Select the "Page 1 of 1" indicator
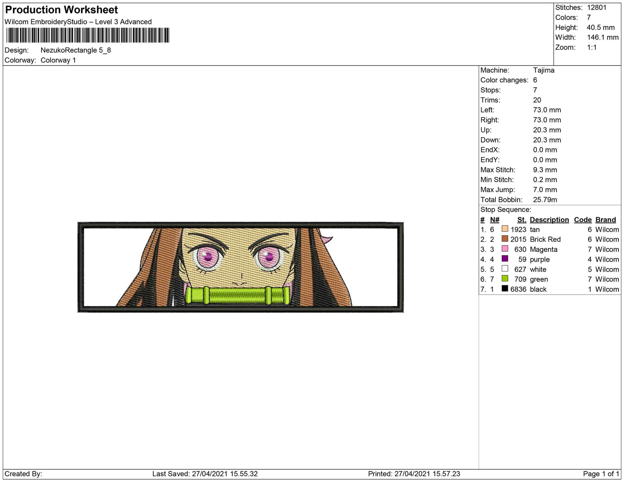This screenshot has width=624, height=480. pyautogui.click(x=601, y=474)
